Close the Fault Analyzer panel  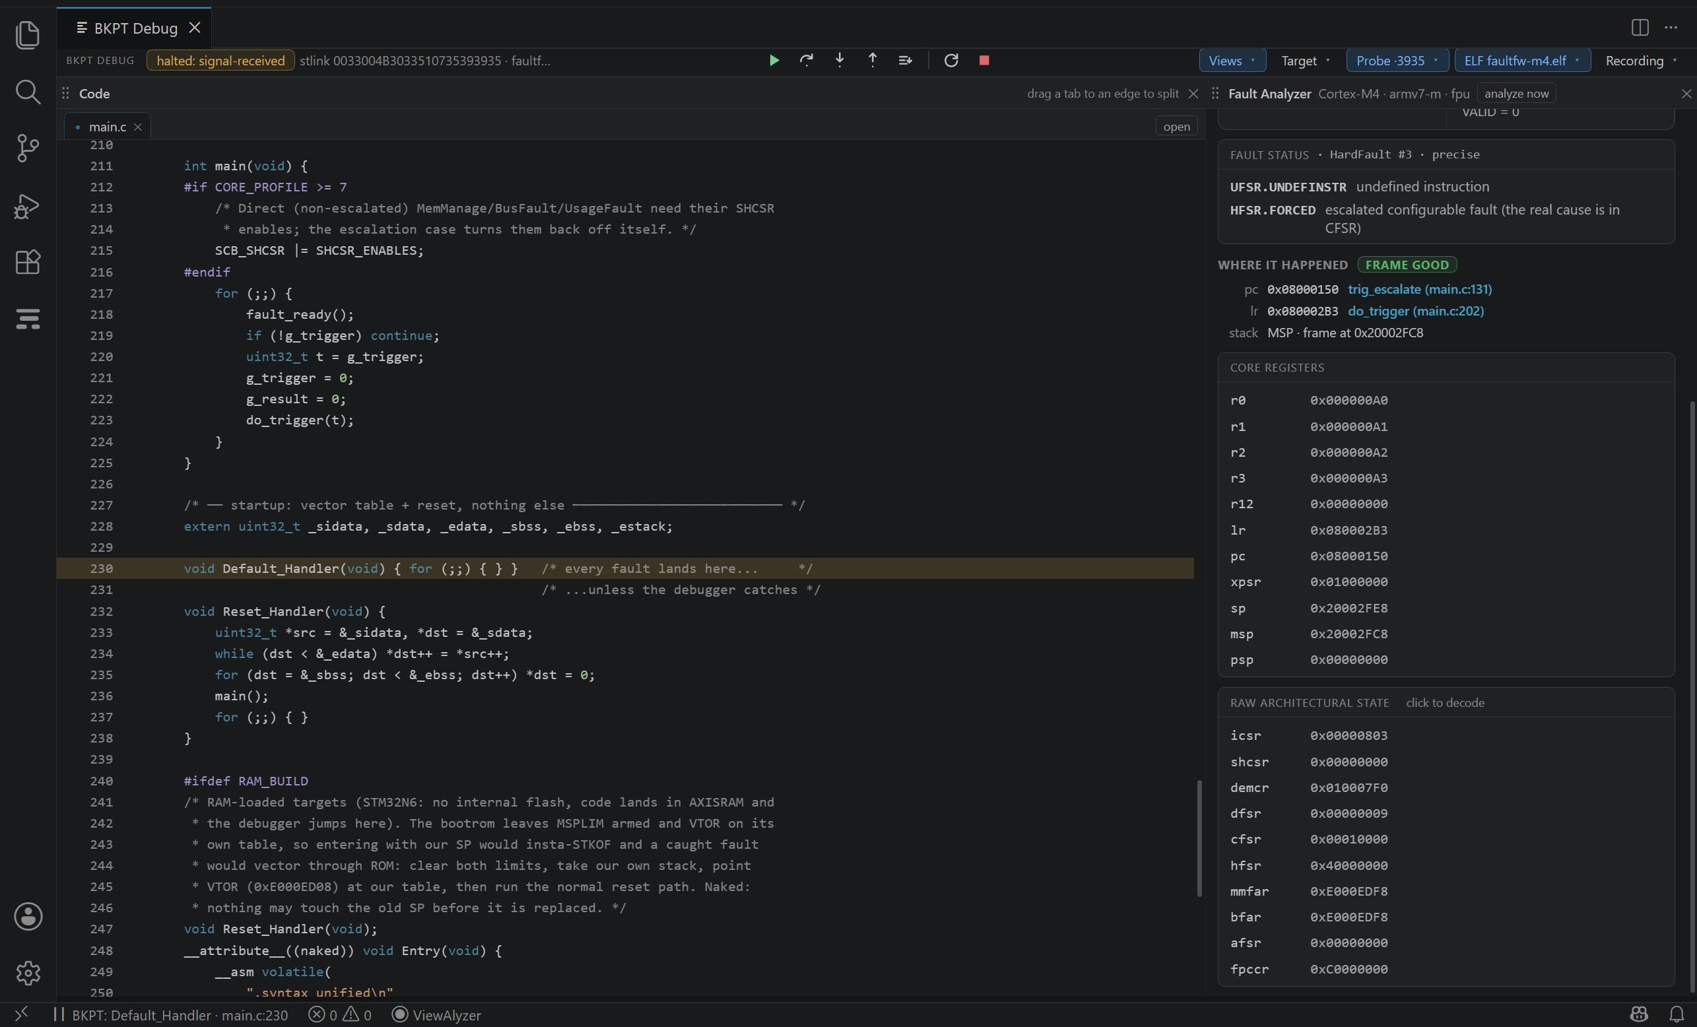pyautogui.click(x=1686, y=94)
